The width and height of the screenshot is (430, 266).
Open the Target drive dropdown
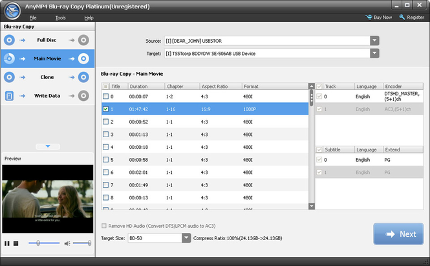(374, 53)
